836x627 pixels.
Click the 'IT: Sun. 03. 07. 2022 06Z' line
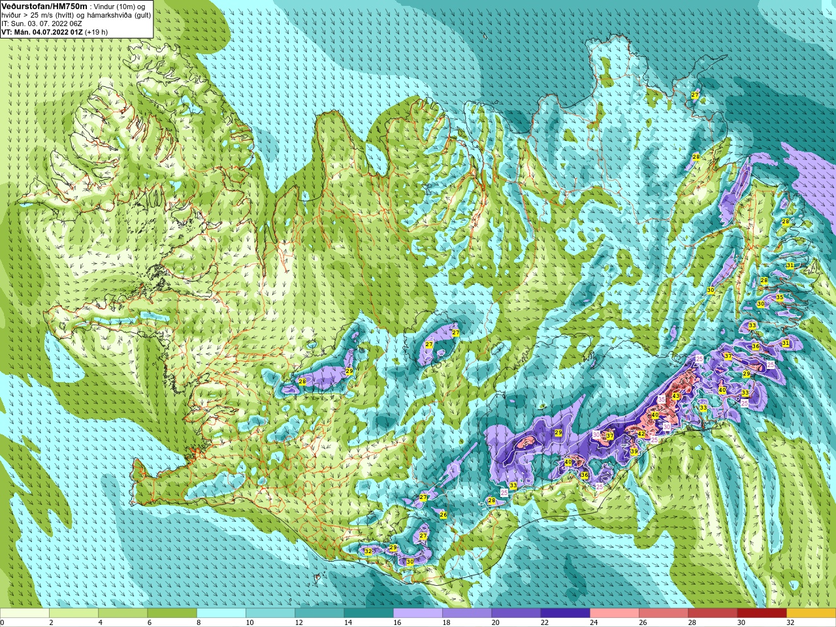click(41, 24)
